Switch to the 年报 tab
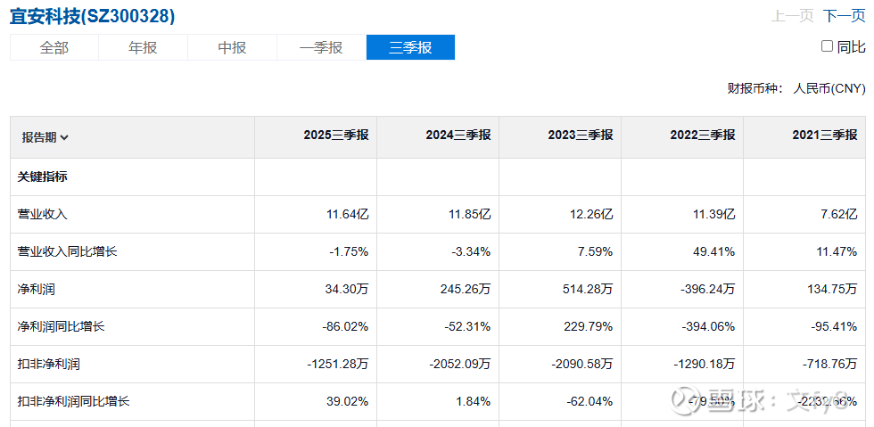 click(143, 48)
